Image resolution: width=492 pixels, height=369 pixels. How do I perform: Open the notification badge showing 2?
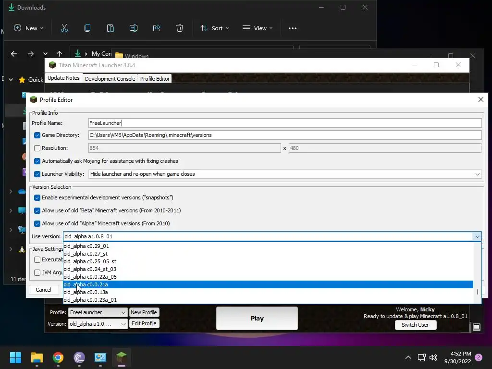coord(479,357)
